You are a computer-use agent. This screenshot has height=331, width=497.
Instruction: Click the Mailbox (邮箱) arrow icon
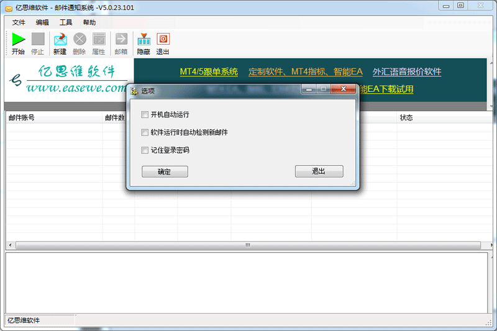(x=121, y=39)
